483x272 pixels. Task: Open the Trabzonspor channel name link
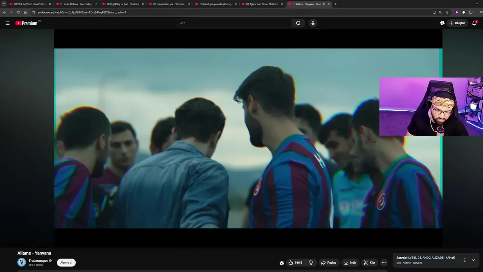38,261
